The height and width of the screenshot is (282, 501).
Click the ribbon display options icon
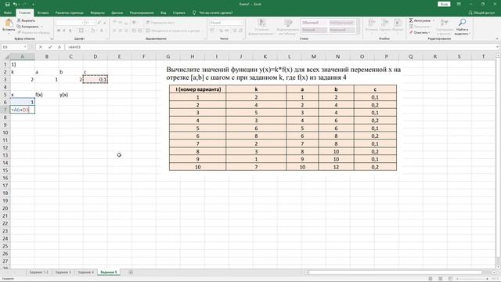pyautogui.click(x=459, y=4)
